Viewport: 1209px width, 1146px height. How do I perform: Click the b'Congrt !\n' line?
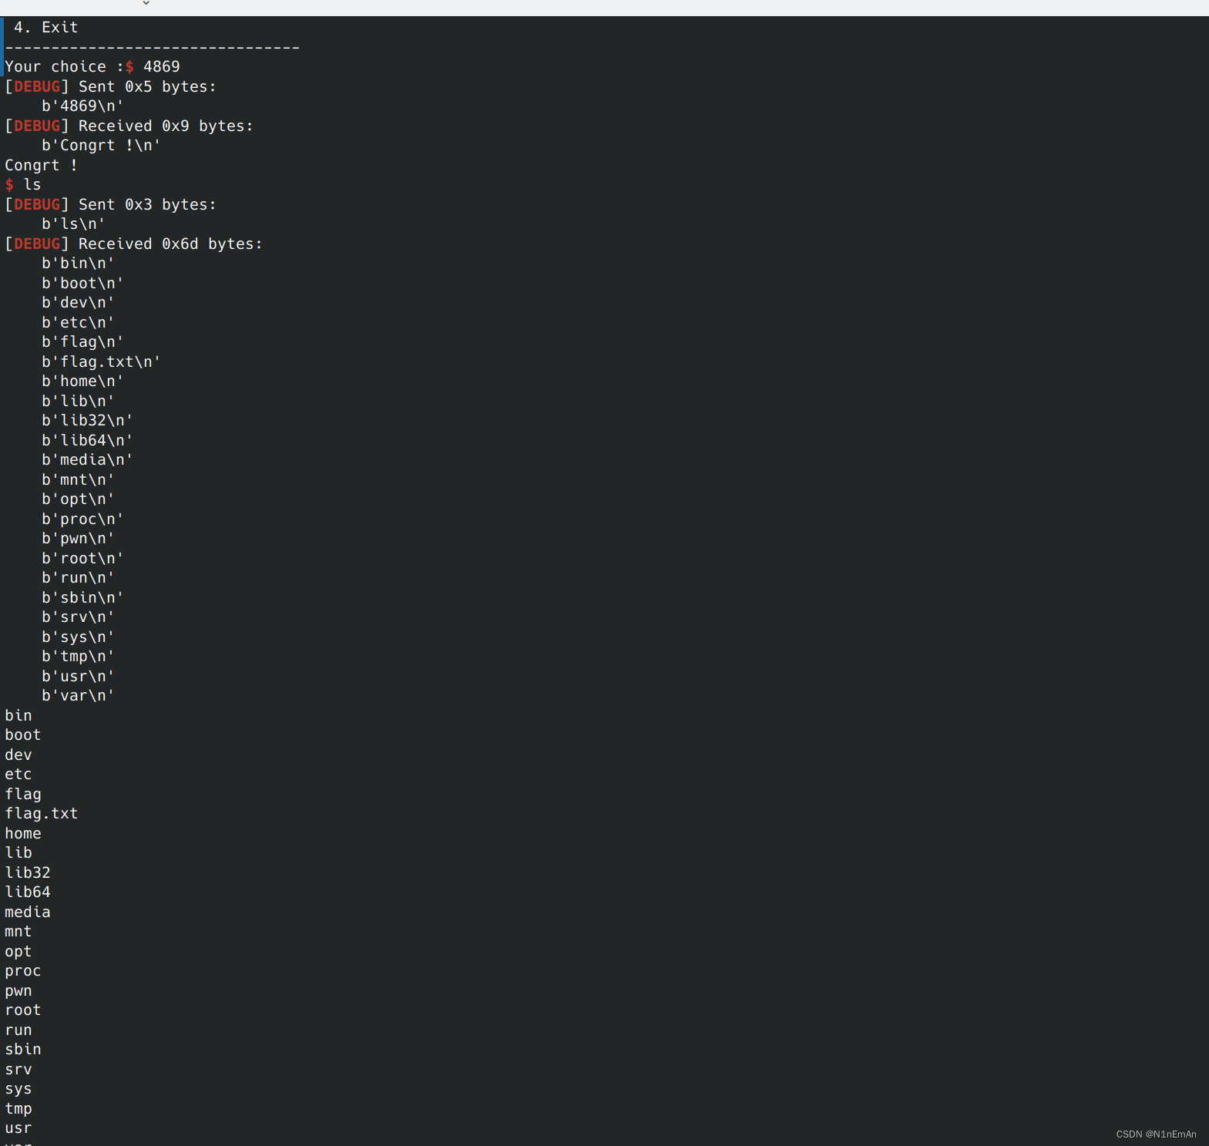[101, 145]
